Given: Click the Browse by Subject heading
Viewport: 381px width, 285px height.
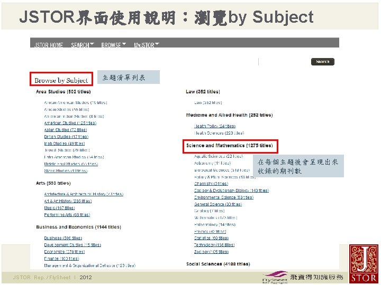Looking at the screenshot, I should (x=61, y=80).
